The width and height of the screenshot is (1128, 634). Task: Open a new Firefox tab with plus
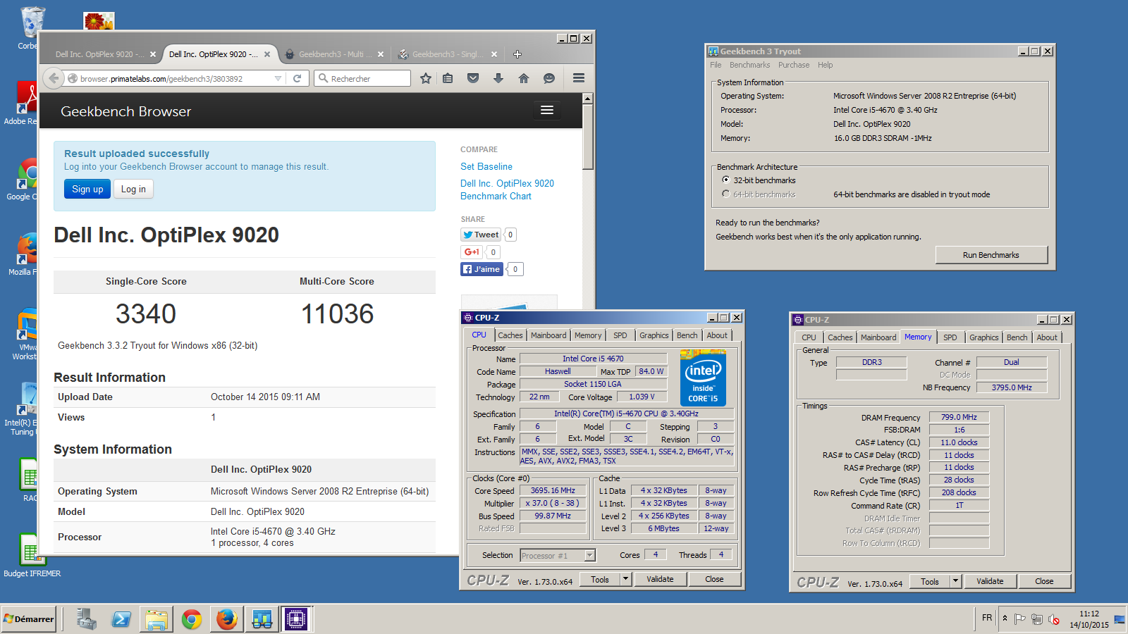tap(517, 54)
